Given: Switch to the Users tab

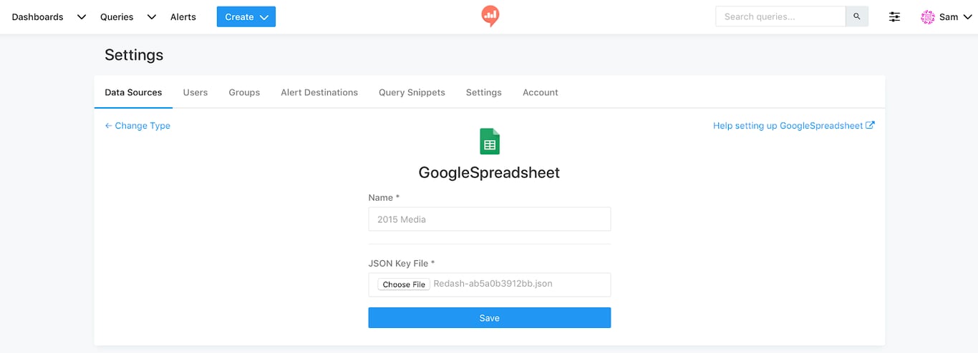Looking at the screenshot, I should click(195, 92).
